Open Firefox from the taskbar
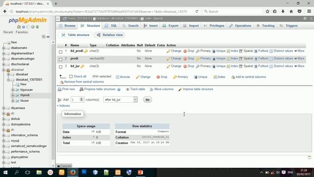 73,173
